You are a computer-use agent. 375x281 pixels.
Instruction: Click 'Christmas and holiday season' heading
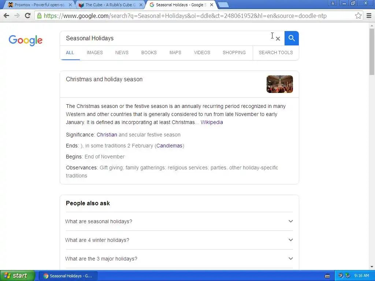click(104, 79)
